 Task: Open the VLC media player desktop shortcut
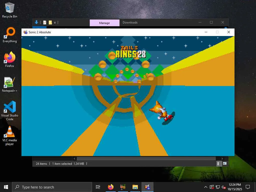(x=10, y=136)
